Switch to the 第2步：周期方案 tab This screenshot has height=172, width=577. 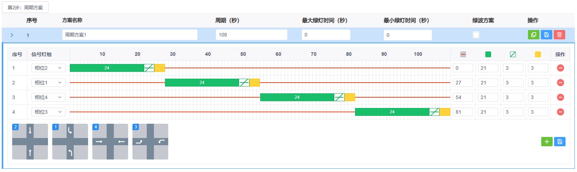tap(25, 7)
